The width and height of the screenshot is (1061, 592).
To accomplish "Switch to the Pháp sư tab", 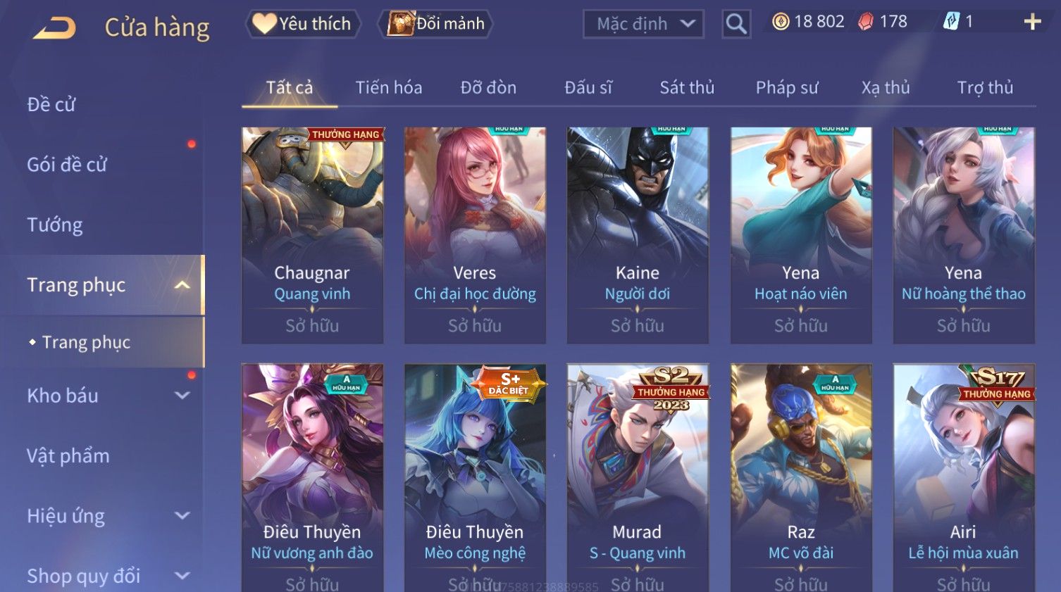I will [787, 87].
